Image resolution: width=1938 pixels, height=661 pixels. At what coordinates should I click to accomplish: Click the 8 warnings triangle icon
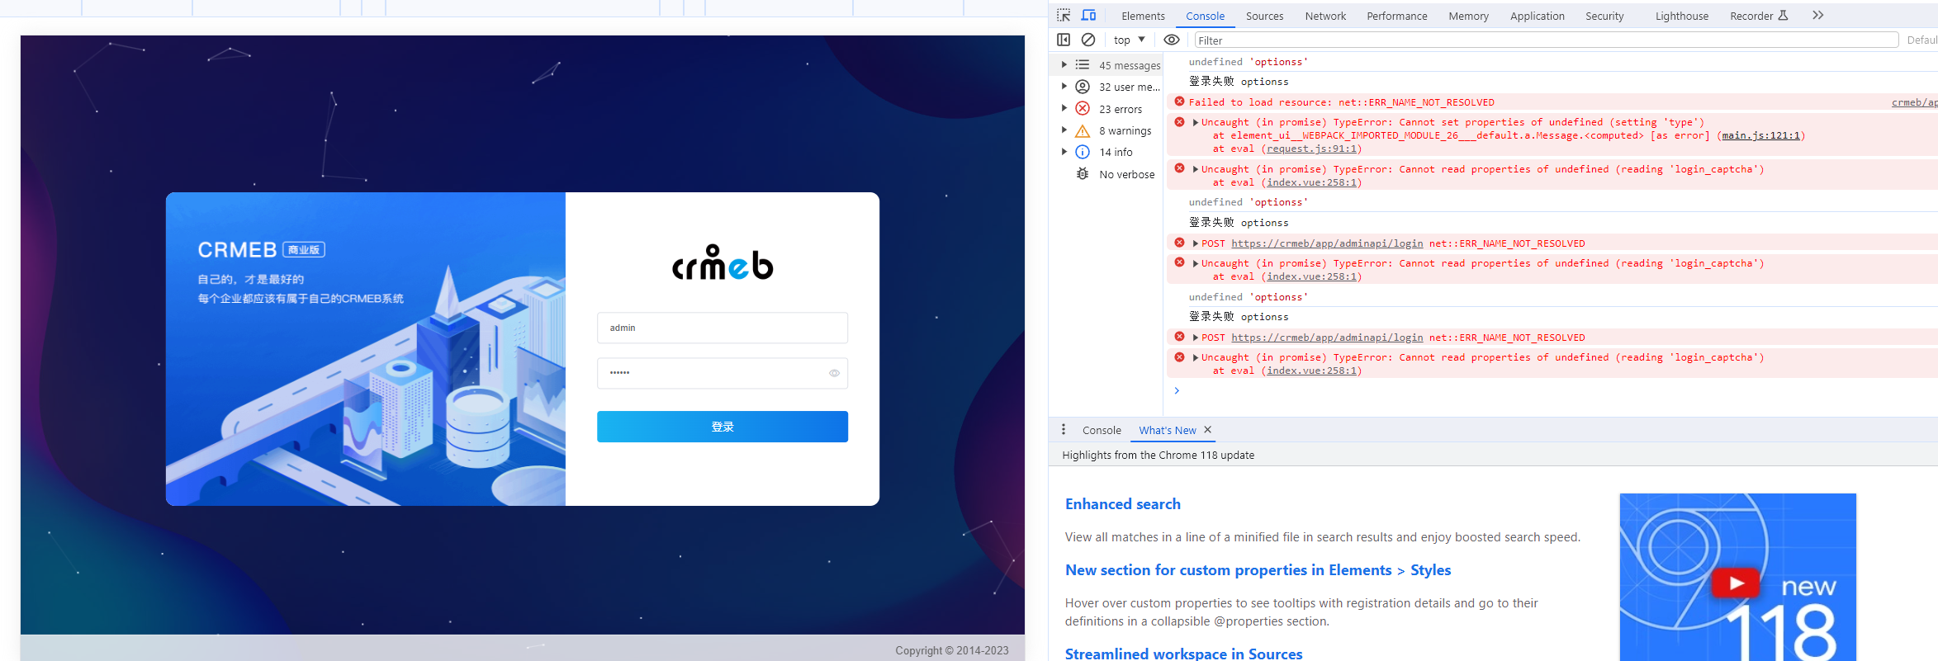coord(1083,130)
